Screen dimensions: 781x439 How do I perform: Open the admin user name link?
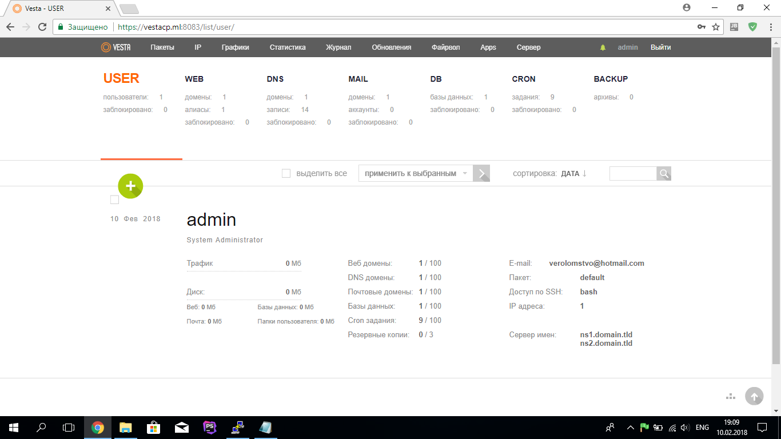[x=211, y=220]
